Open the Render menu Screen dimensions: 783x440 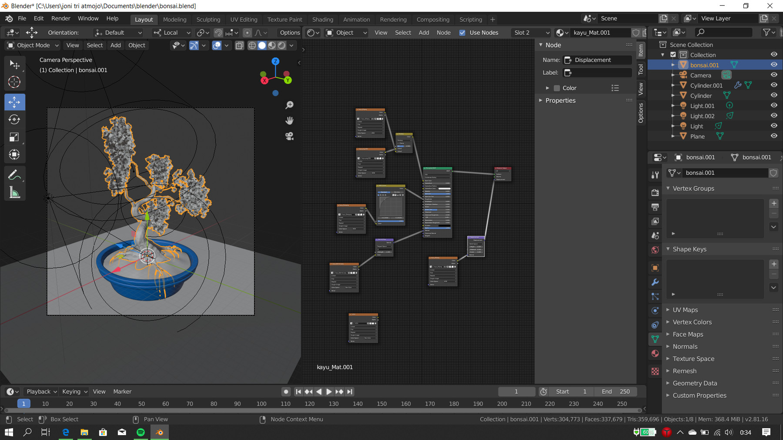60,18
